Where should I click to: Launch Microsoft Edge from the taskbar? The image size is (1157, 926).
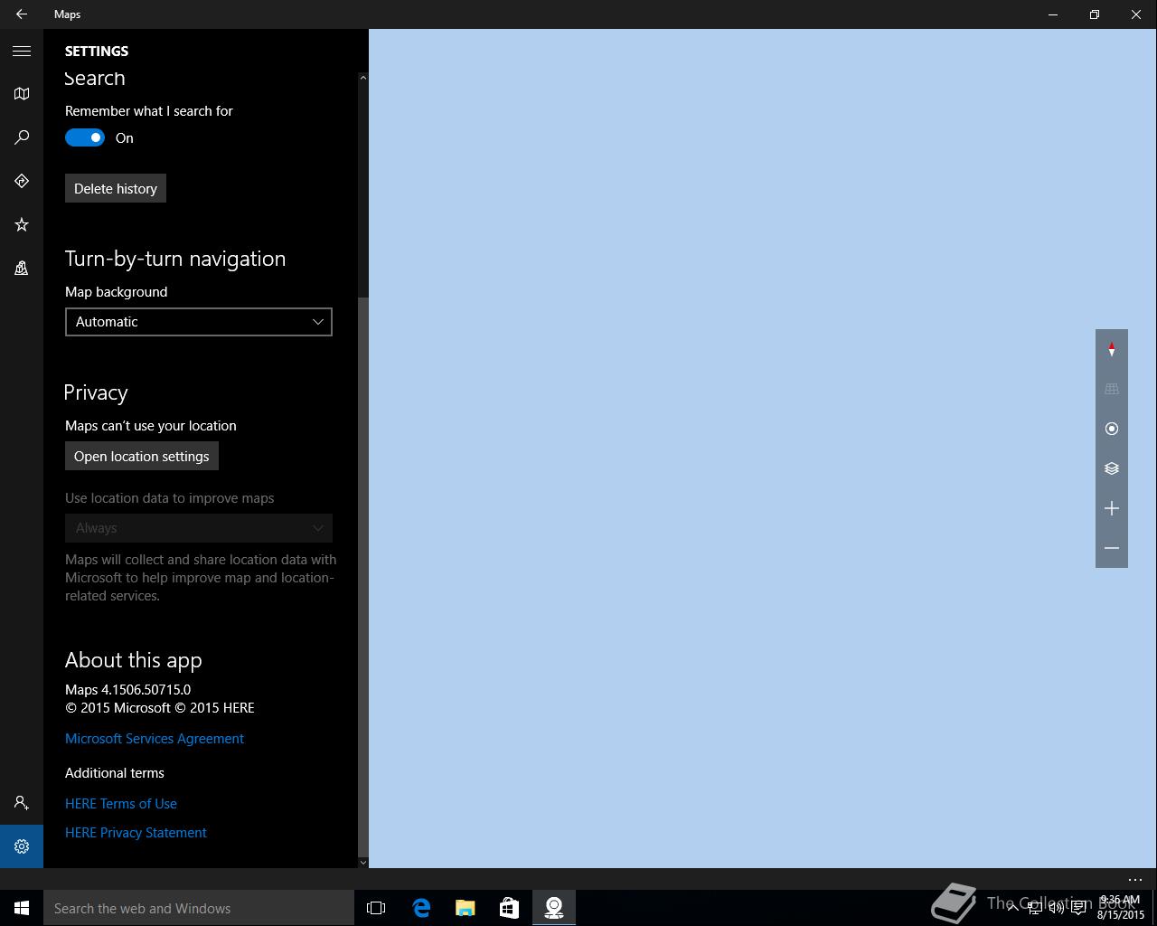(x=421, y=908)
